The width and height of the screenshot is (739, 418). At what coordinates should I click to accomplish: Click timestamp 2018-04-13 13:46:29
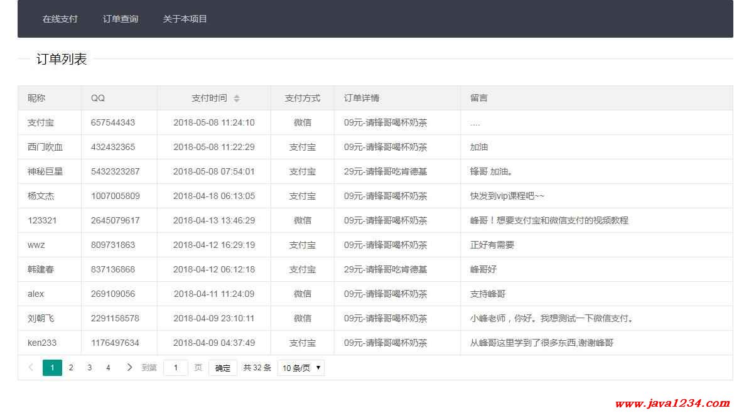[214, 220]
